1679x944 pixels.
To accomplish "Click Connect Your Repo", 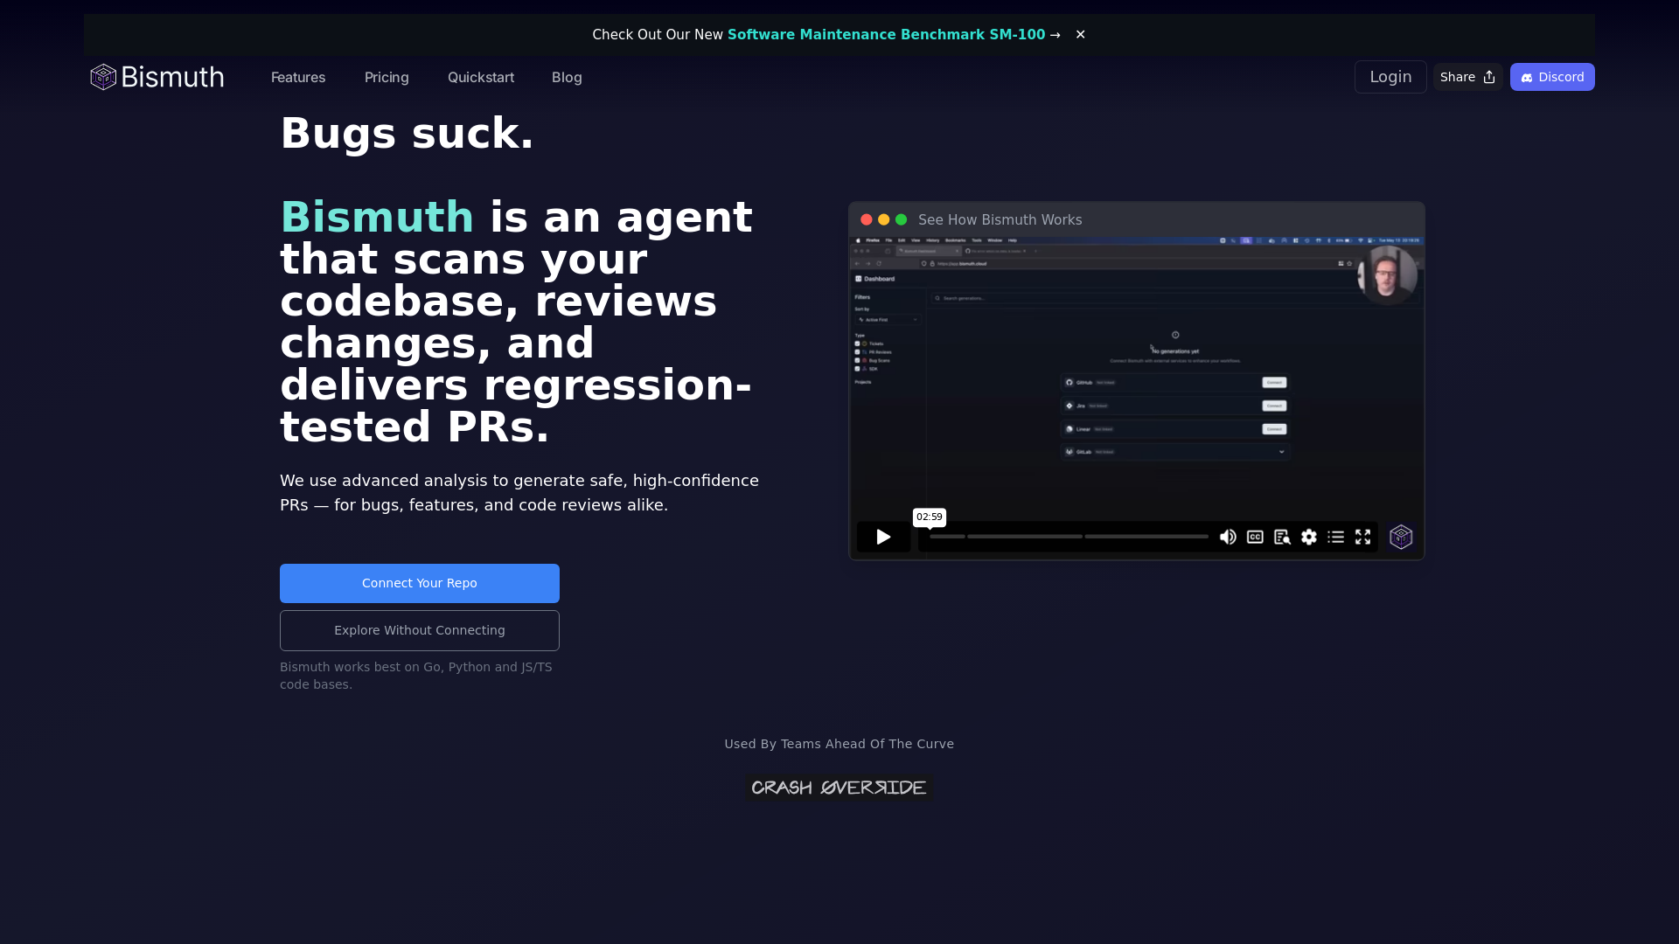I will tap(420, 583).
